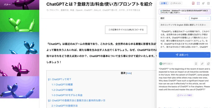Open 1.1 ChatGPTの概要 link
Screen dimensions: 212x108
(x=62, y=85)
